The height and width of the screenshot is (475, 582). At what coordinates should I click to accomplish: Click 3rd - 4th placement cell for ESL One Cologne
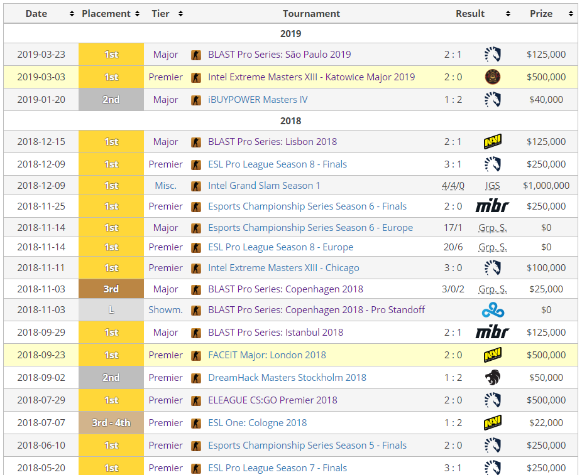tap(111, 423)
